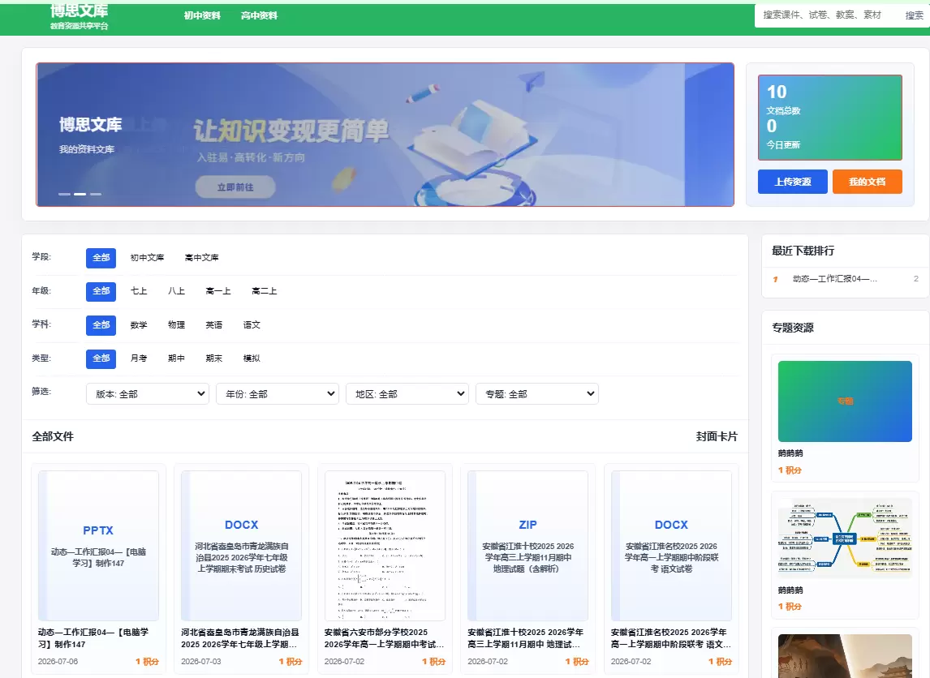
Task: Click the 搜索 button in header
Action: click(914, 15)
